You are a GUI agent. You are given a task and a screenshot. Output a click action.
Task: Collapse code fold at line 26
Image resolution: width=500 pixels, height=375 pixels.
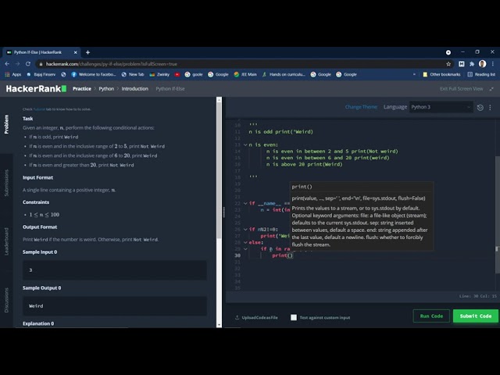coord(245,229)
